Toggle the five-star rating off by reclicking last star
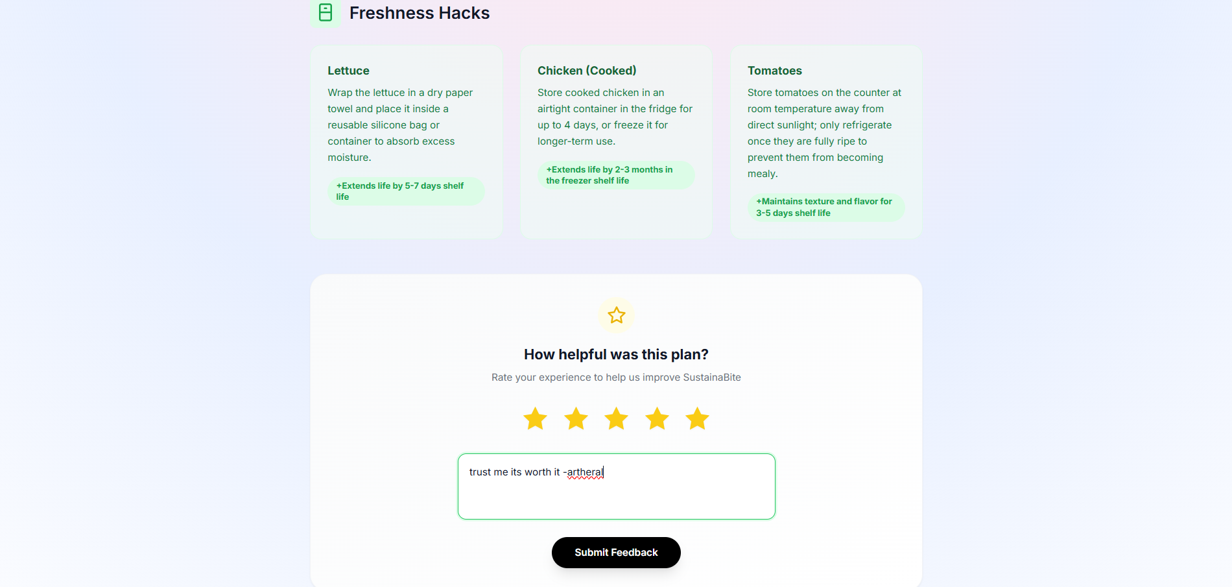The height and width of the screenshot is (587, 1232). pos(697,418)
